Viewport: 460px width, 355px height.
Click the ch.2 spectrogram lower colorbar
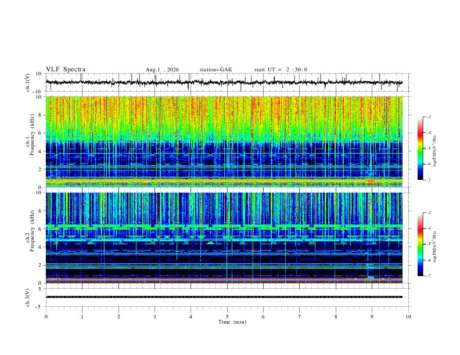click(420, 244)
